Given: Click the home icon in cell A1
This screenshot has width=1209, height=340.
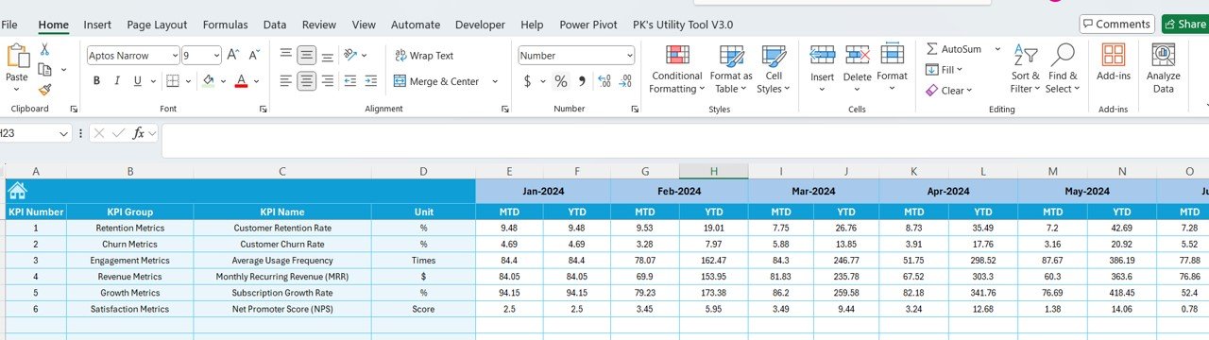Looking at the screenshot, I should pyautogui.click(x=15, y=191).
